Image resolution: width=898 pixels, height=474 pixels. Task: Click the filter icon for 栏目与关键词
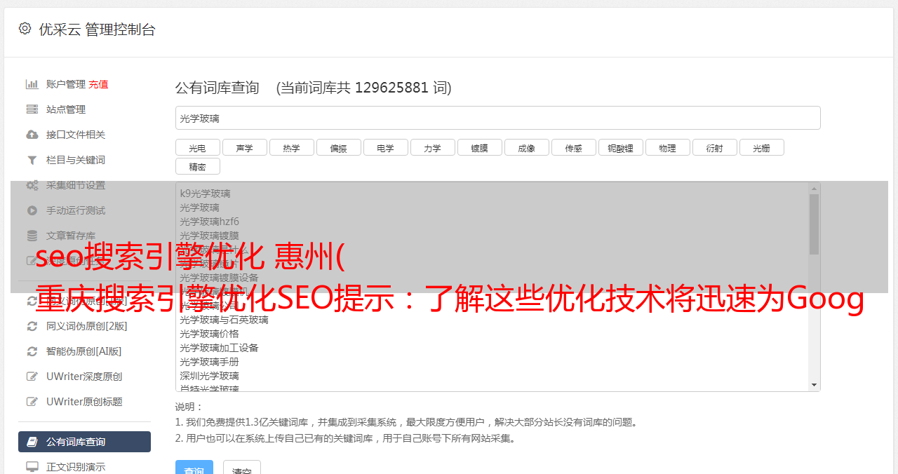pos(32,160)
